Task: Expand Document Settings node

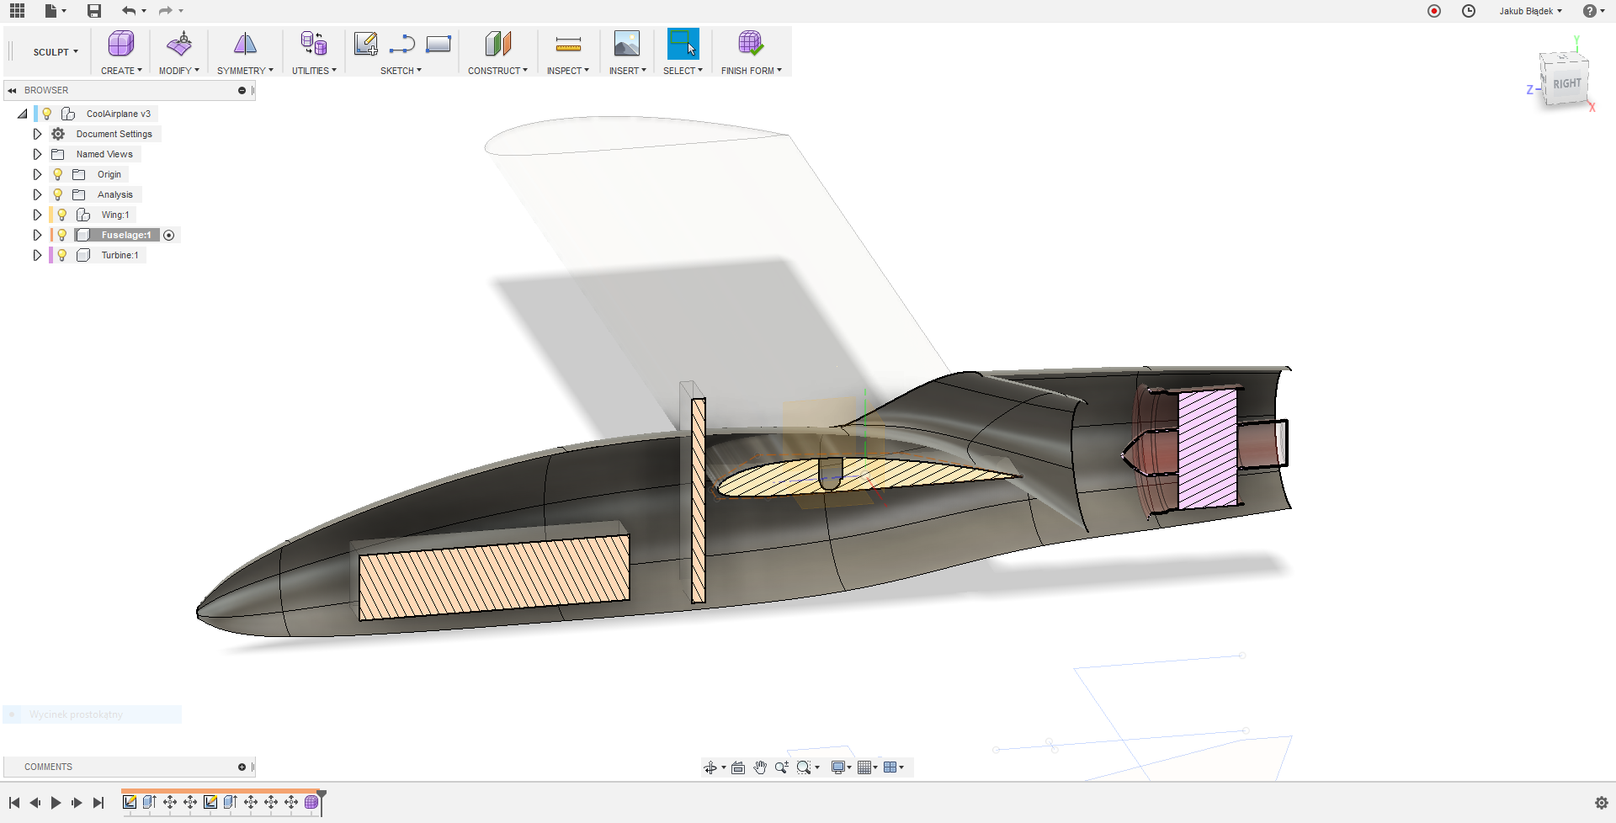Action: coord(37,134)
